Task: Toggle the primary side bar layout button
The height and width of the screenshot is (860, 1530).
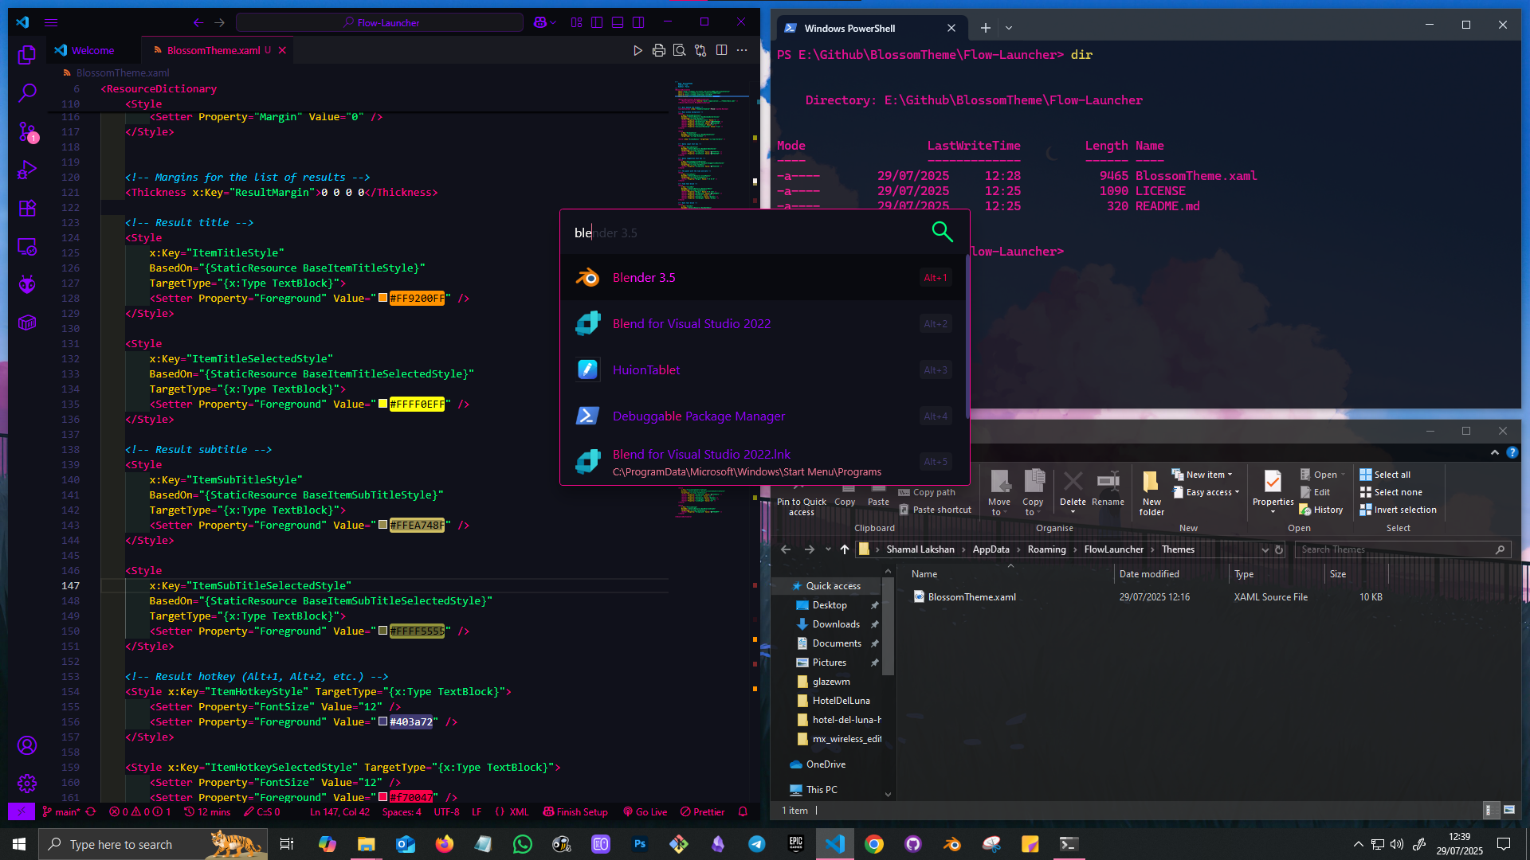Action: [597, 22]
